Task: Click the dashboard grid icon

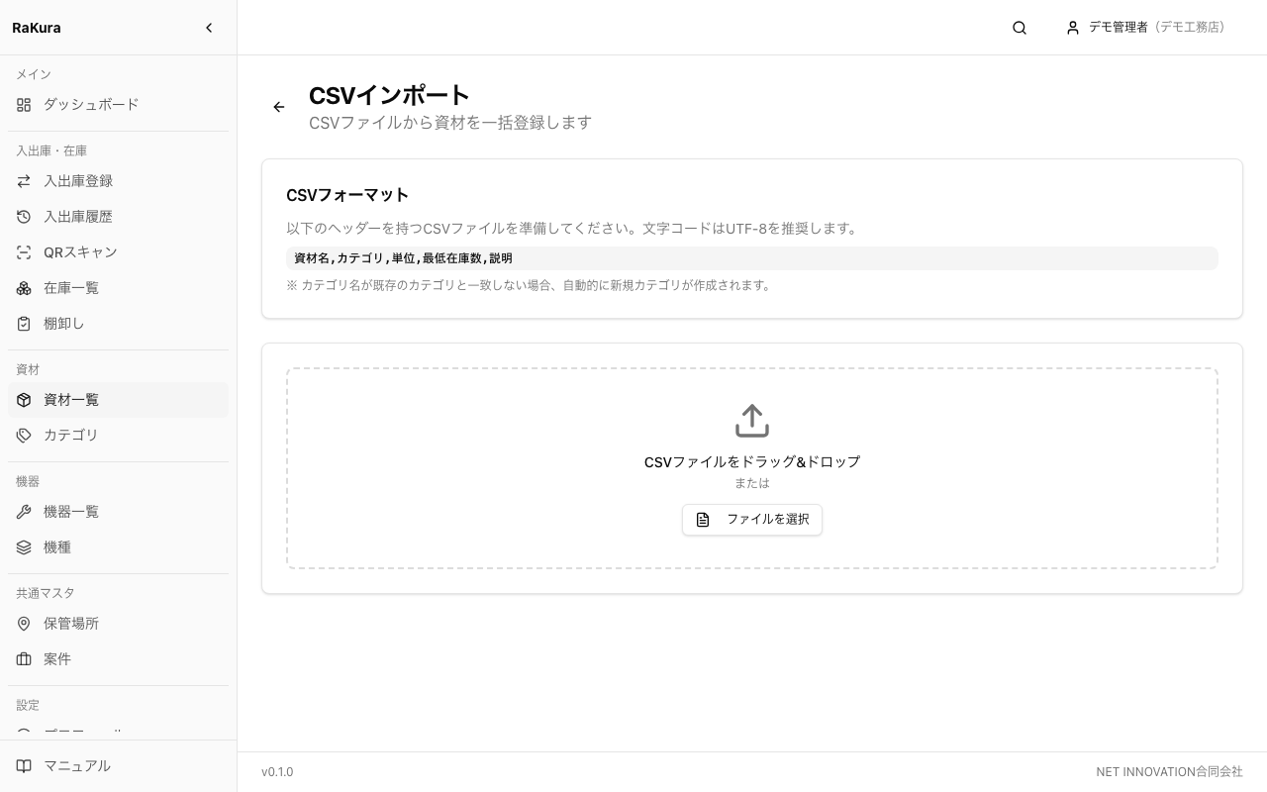Action: coord(24,105)
